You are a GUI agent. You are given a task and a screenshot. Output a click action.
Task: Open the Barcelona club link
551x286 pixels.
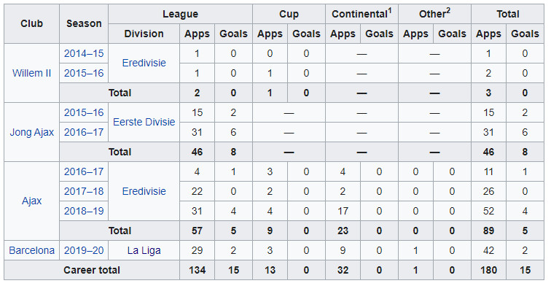[31, 250]
